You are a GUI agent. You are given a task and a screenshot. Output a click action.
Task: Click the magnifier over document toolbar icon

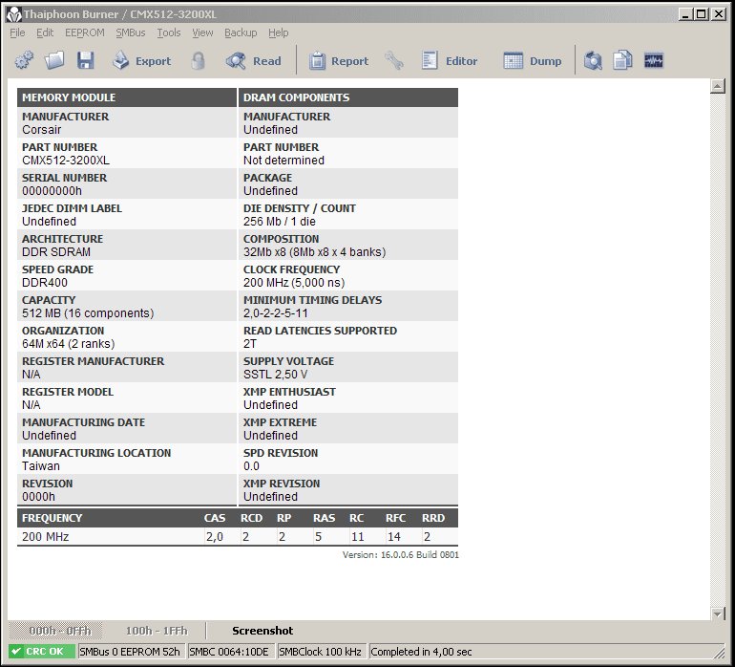pyautogui.click(x=593, y=60)
